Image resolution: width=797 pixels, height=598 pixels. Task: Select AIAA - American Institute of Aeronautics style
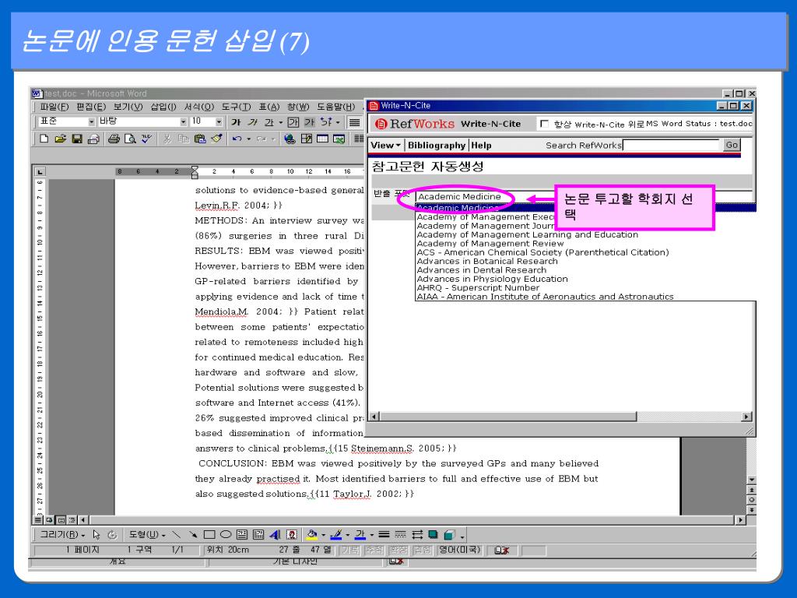coord(545,297)
